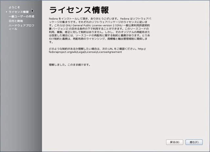Image resolution: width=210 pixels, height=152 pixels.
Task: Choose 日付と時刻 in the sidebar
Action: tap(16, 21)
